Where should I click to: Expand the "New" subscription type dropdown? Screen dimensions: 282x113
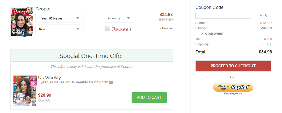tap(59, 29)
